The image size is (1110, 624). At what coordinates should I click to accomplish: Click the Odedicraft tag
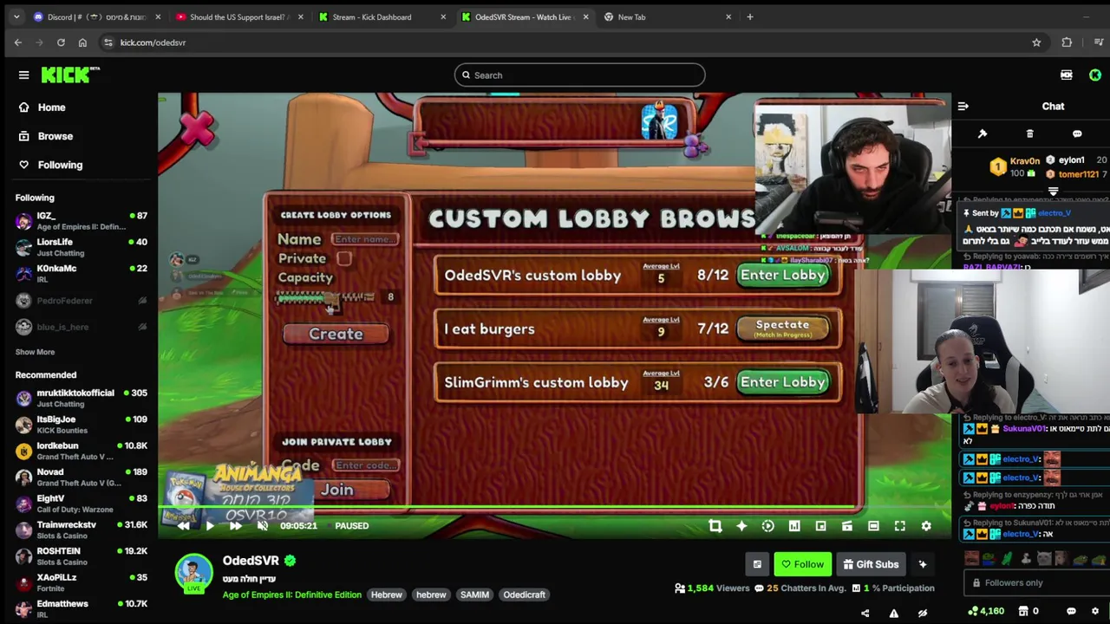pyautogui.click(x=525, y=595)
